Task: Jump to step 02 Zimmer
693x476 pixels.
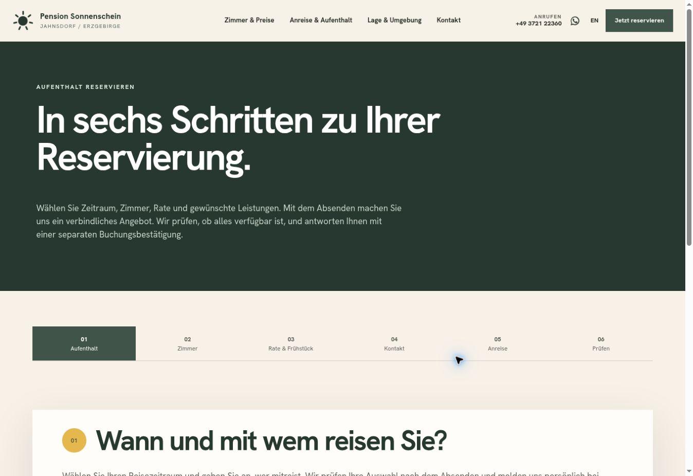Action: [187, 343]
